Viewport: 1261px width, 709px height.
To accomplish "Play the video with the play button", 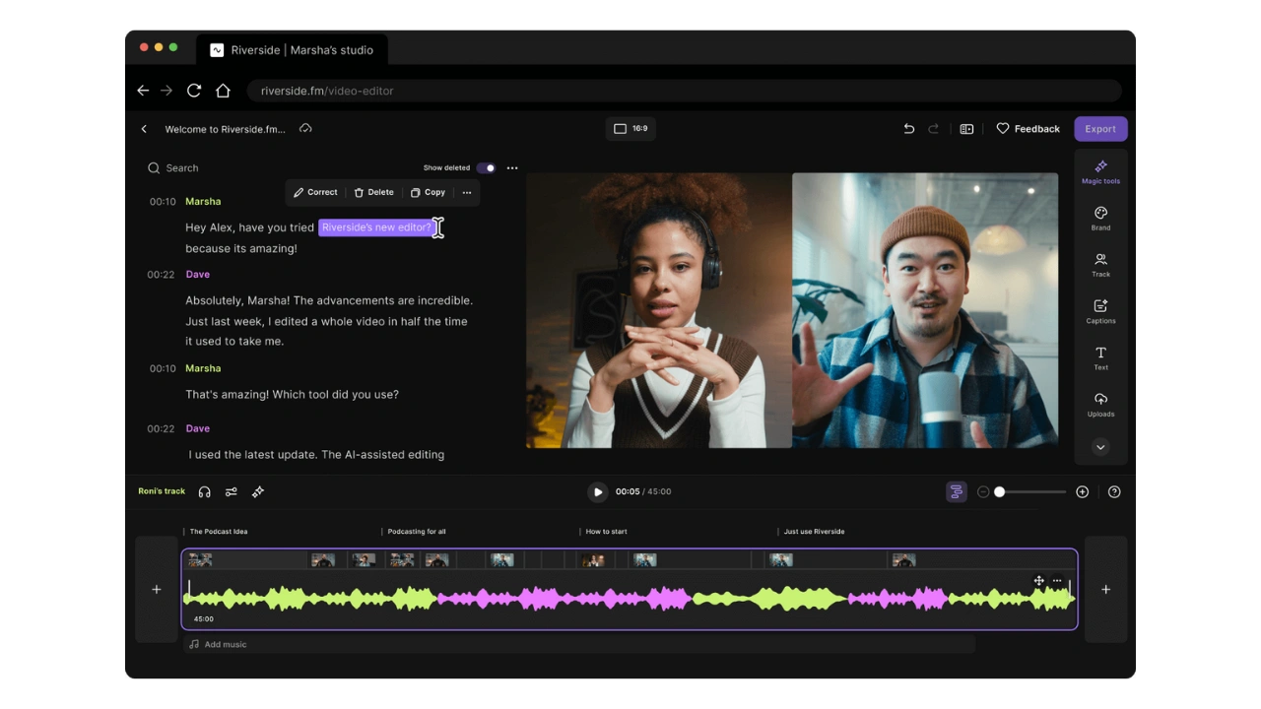I will [x=597, y=492].
